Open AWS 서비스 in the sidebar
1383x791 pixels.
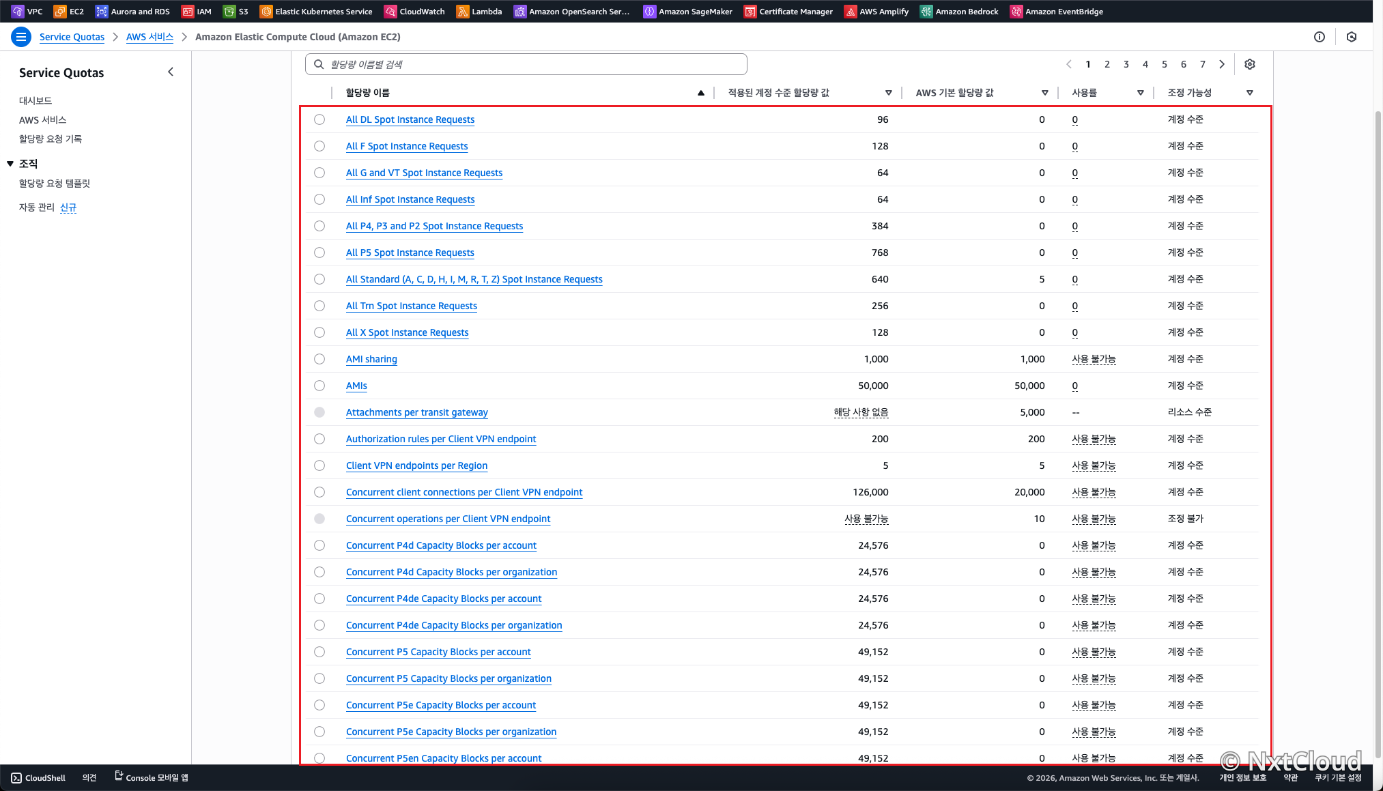tap(43, 119)
